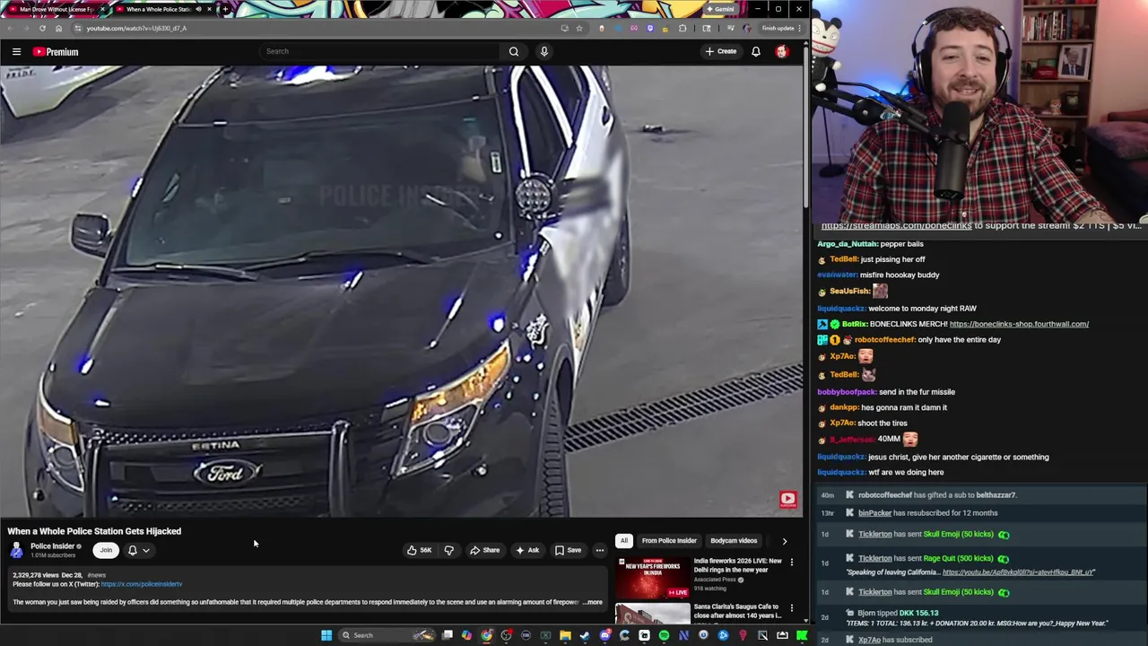This screenshot has height=646, width=1148.
Task: Switch to Man Drove Without License tab
Action: point(56,9)
